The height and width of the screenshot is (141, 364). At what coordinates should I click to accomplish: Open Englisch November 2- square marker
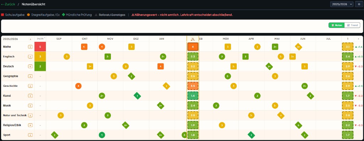point(108,56)
